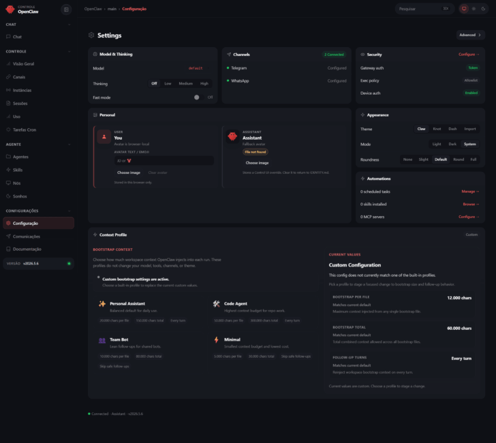496x443 pixels.
Task: Click the Team Bot people icon
Action: [102, 341]
